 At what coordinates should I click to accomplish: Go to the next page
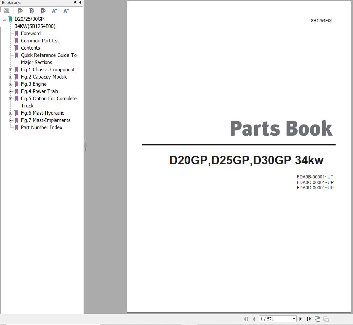click(301, 319)
